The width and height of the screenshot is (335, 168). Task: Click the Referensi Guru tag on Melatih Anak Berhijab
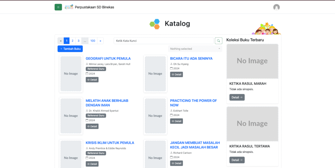[x=96, y=116]
